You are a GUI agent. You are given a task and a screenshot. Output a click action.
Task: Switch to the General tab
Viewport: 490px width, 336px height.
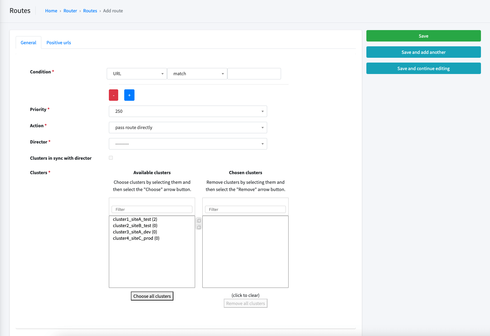[x=28, y=43]
